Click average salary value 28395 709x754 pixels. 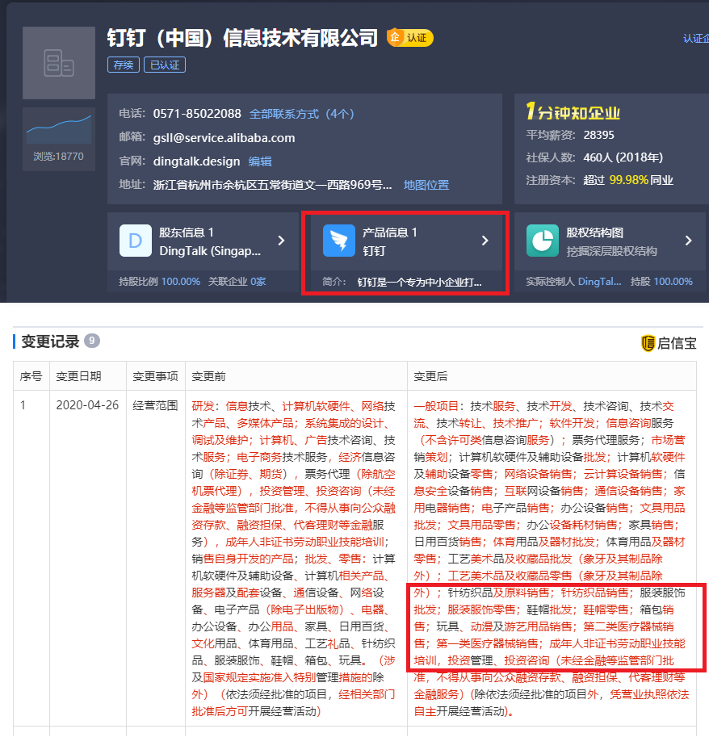click(599, 135)
